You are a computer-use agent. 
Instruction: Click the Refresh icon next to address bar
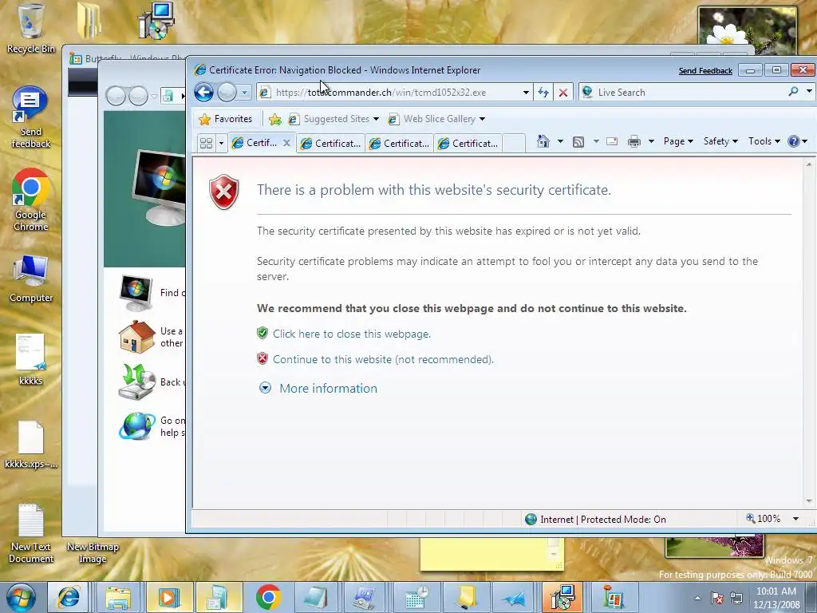543,93
